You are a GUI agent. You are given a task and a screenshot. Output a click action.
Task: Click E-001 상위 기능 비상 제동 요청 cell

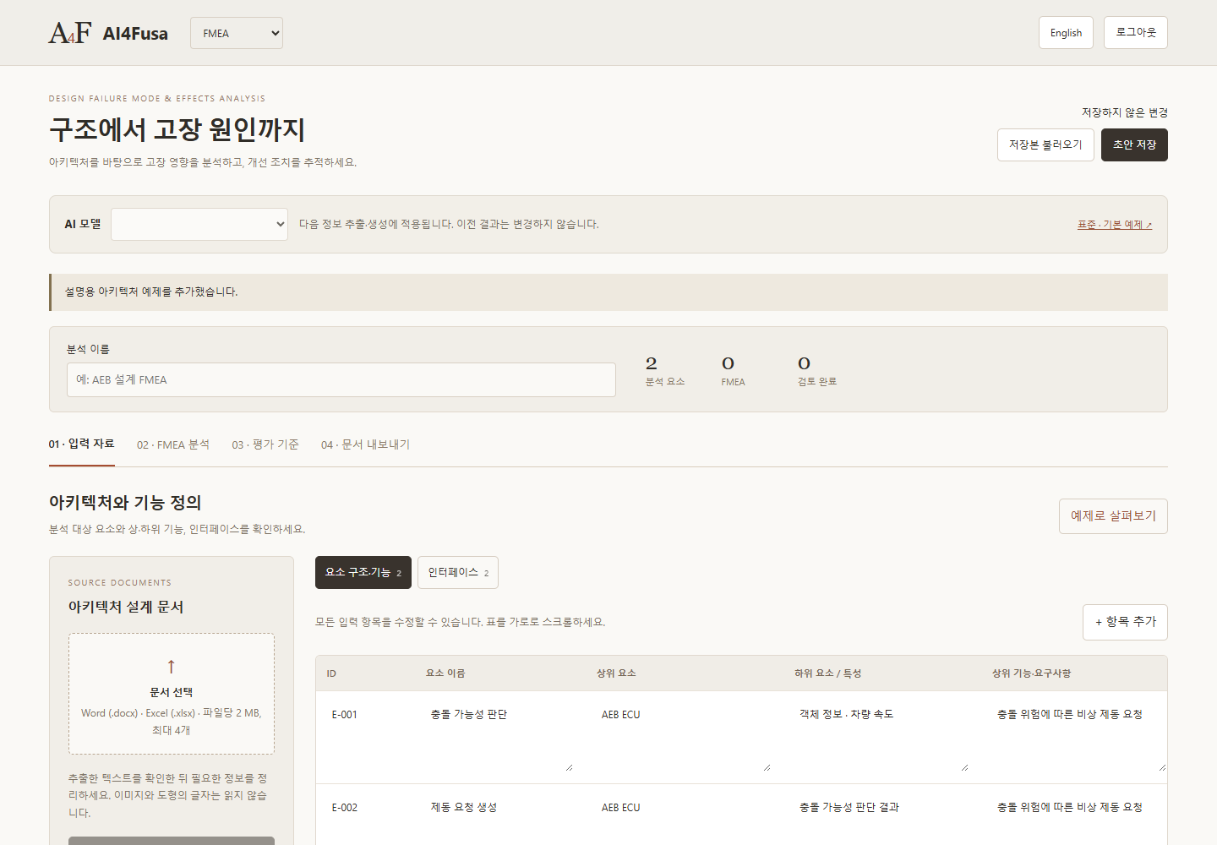(1078, 738)
